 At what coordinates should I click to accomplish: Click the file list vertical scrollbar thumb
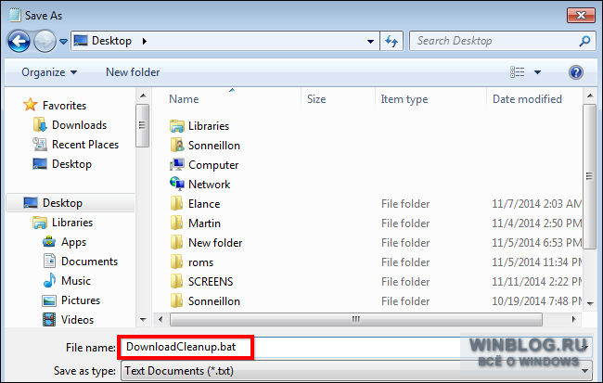[589, 176]
